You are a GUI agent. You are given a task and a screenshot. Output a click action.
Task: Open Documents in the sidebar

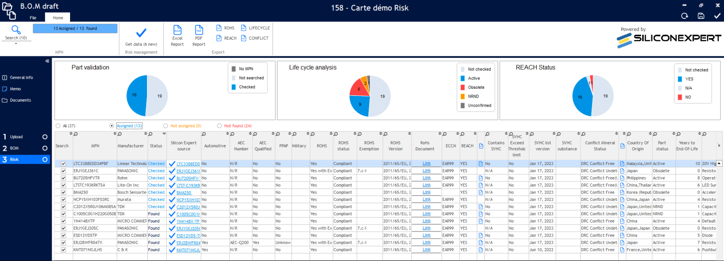[x=20, y=100]
